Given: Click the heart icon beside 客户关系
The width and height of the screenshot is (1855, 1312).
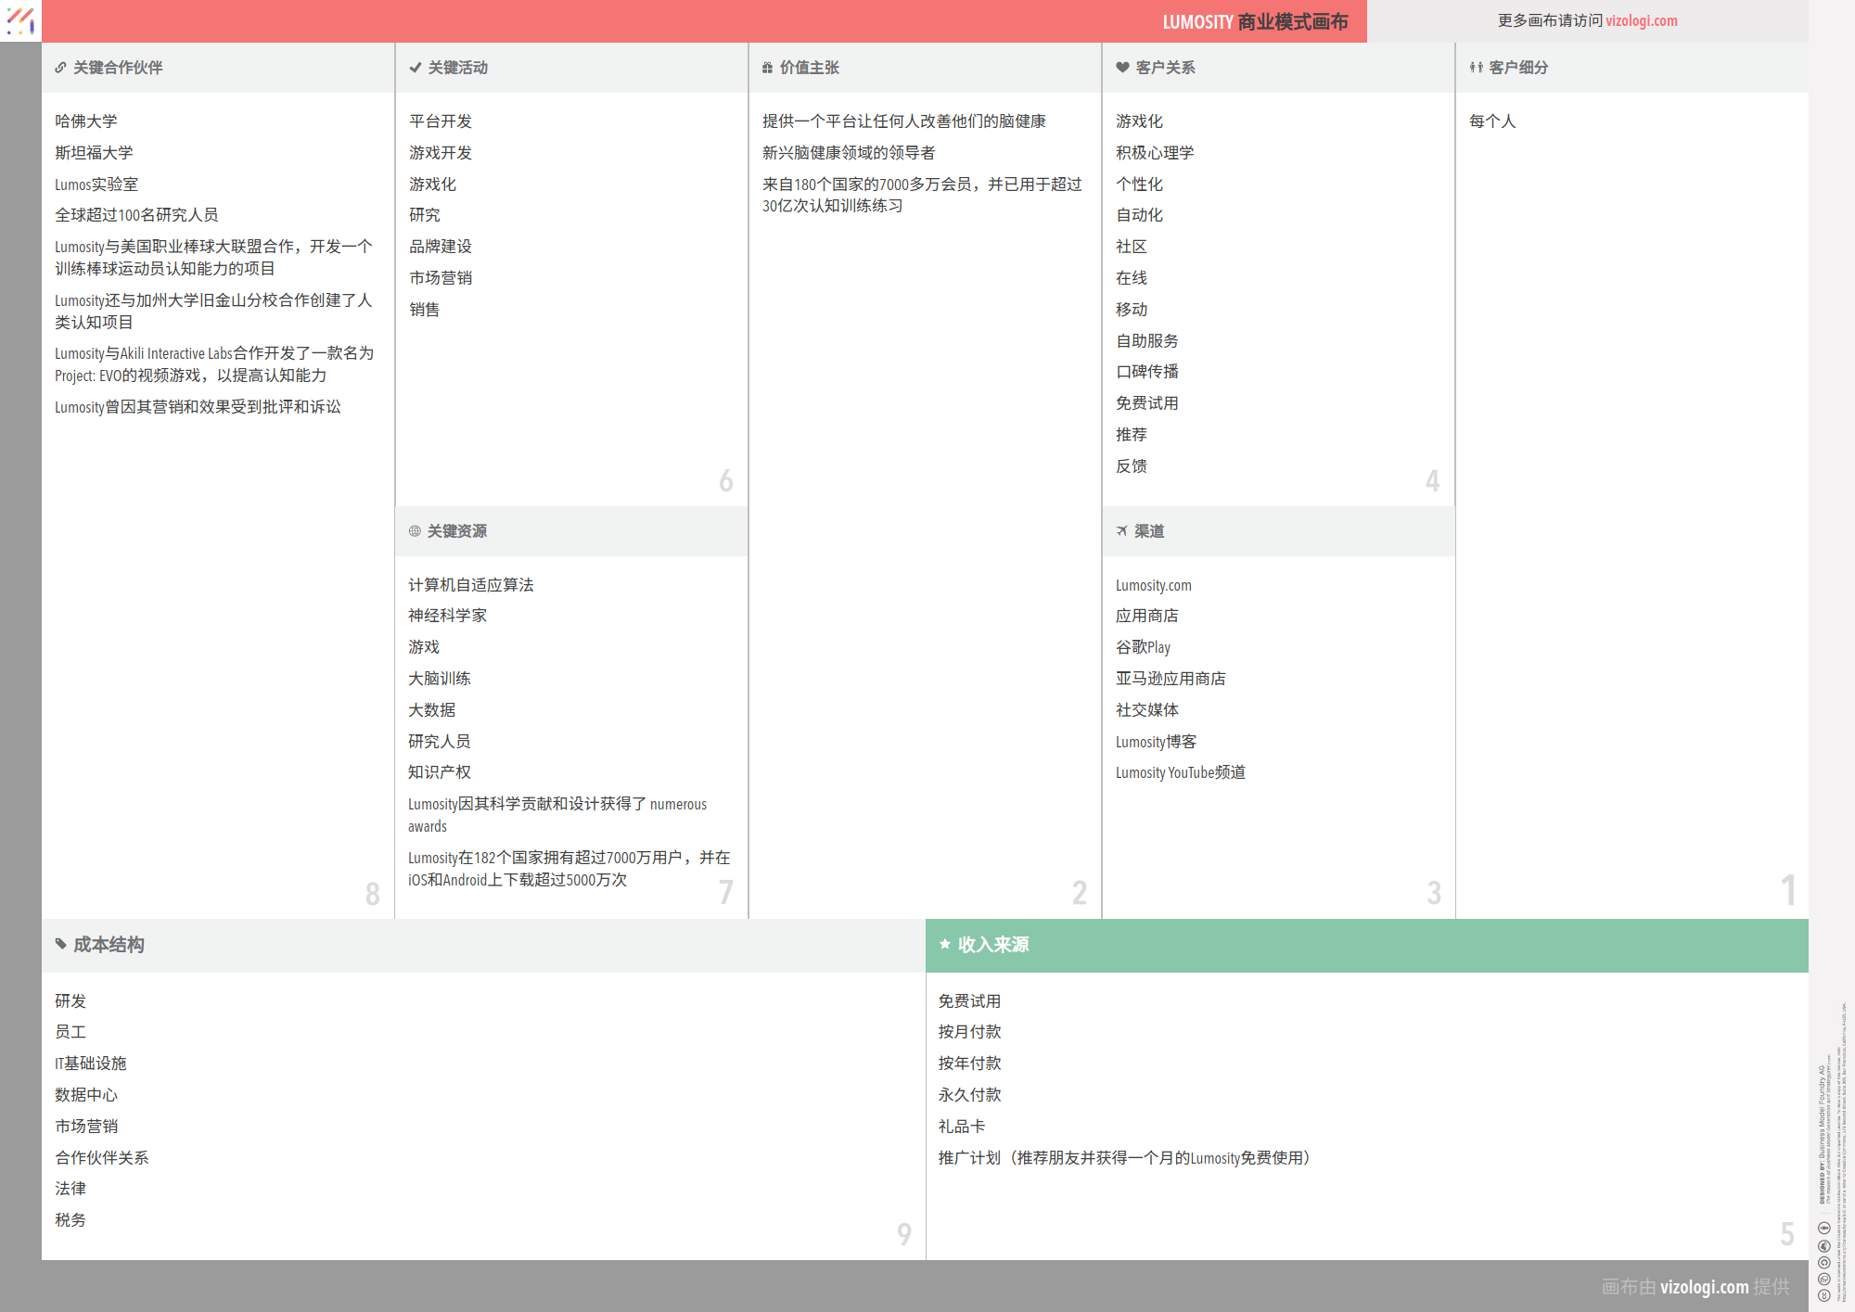Looking at the screenshot, I should pyautogui.click(x=1122, y=68).
